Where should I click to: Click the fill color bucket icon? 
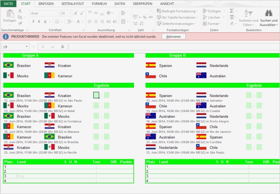(x=69, y=22)
